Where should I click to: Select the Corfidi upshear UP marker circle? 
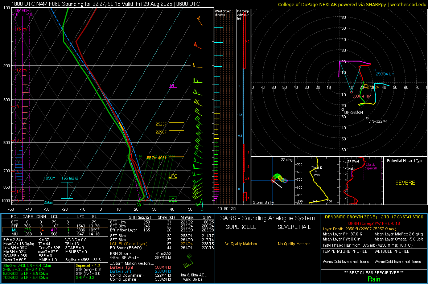click(343, 110)
